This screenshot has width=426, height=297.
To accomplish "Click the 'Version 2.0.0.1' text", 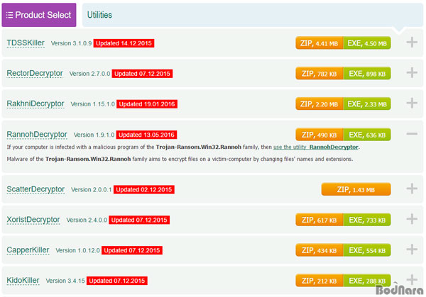I will (92, 189).
